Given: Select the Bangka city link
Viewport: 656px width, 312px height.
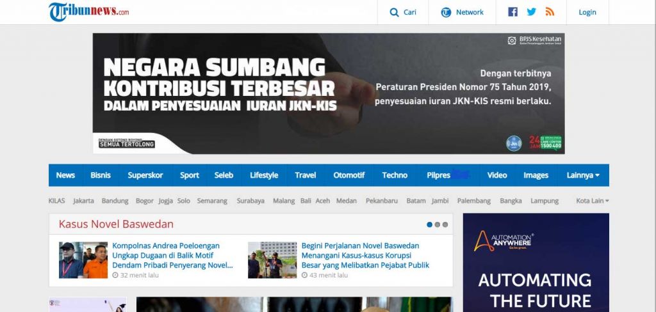Looking at the screenshot, I should pos(511,201).
